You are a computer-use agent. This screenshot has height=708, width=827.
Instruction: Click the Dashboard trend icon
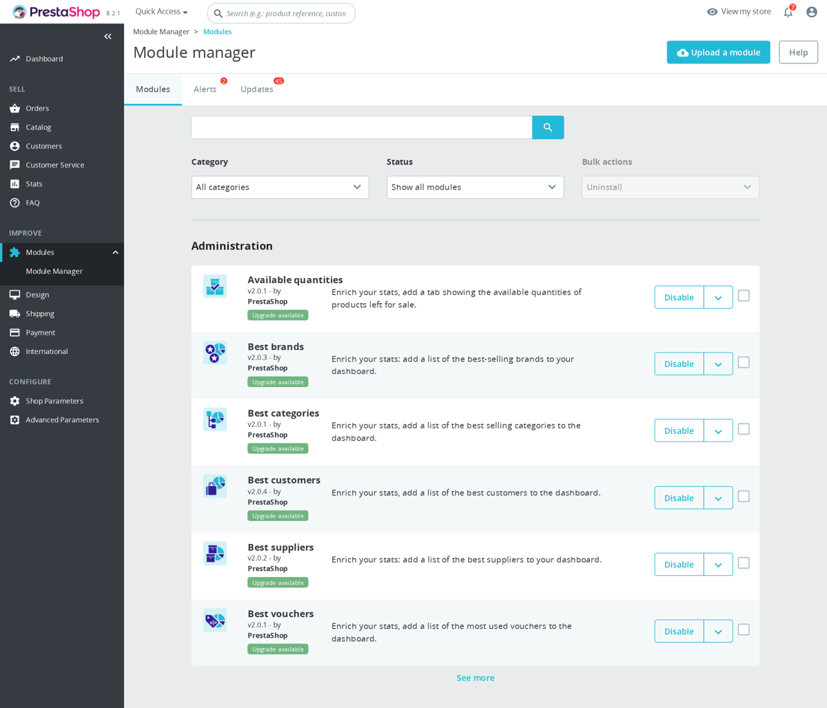click(14, 59)
